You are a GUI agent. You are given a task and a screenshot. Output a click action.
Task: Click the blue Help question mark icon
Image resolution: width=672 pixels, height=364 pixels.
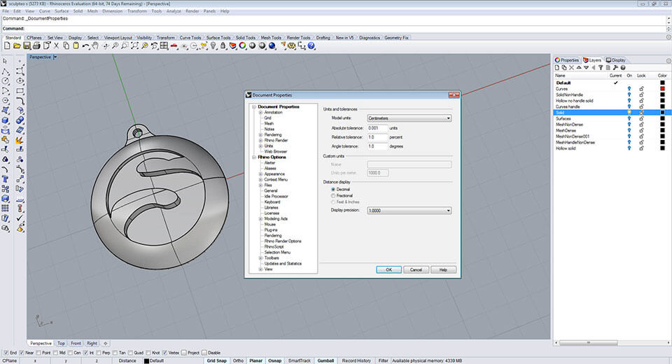[x=311, y=45]
